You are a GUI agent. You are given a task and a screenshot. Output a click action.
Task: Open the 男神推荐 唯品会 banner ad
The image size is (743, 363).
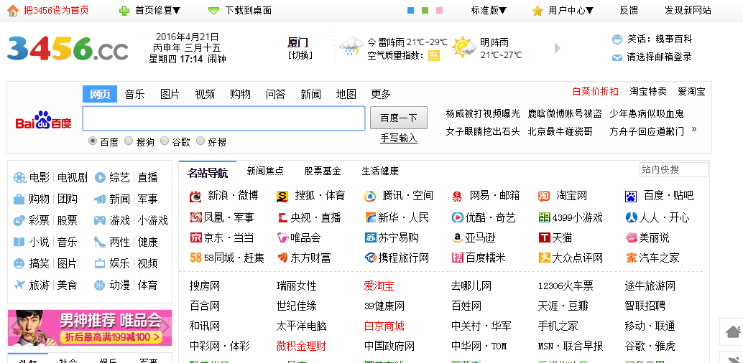coord(90,328)
